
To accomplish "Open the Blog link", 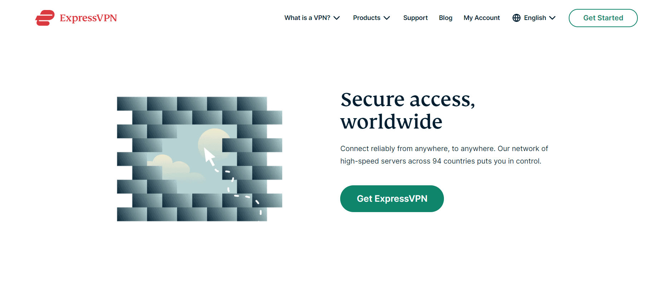I will (x=446, y=18).
